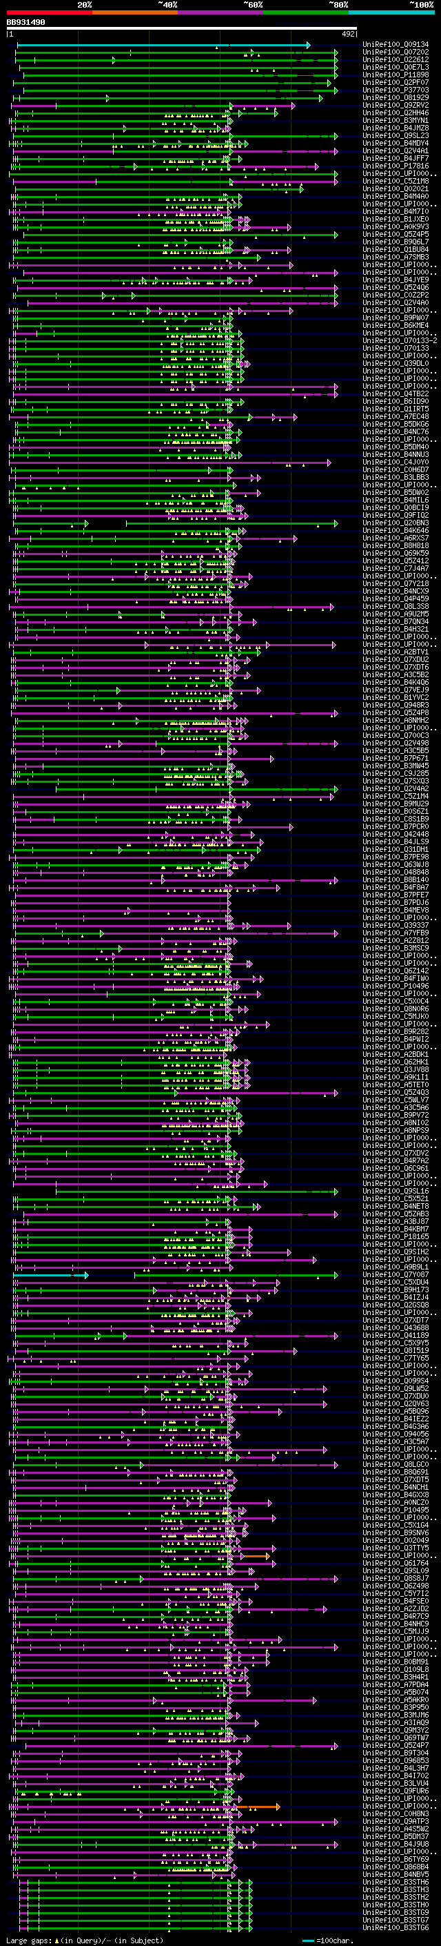The width and height of the screenshot is (441, 1946).
Task: Click the UniRef100_Q62HK1 entry
Action: [x=395, y=1062]
